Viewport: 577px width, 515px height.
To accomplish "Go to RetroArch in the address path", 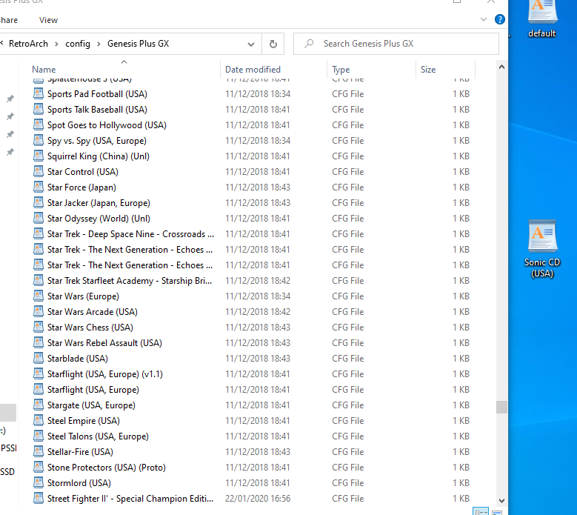I will pyautogui.click(x=28, y=44).
